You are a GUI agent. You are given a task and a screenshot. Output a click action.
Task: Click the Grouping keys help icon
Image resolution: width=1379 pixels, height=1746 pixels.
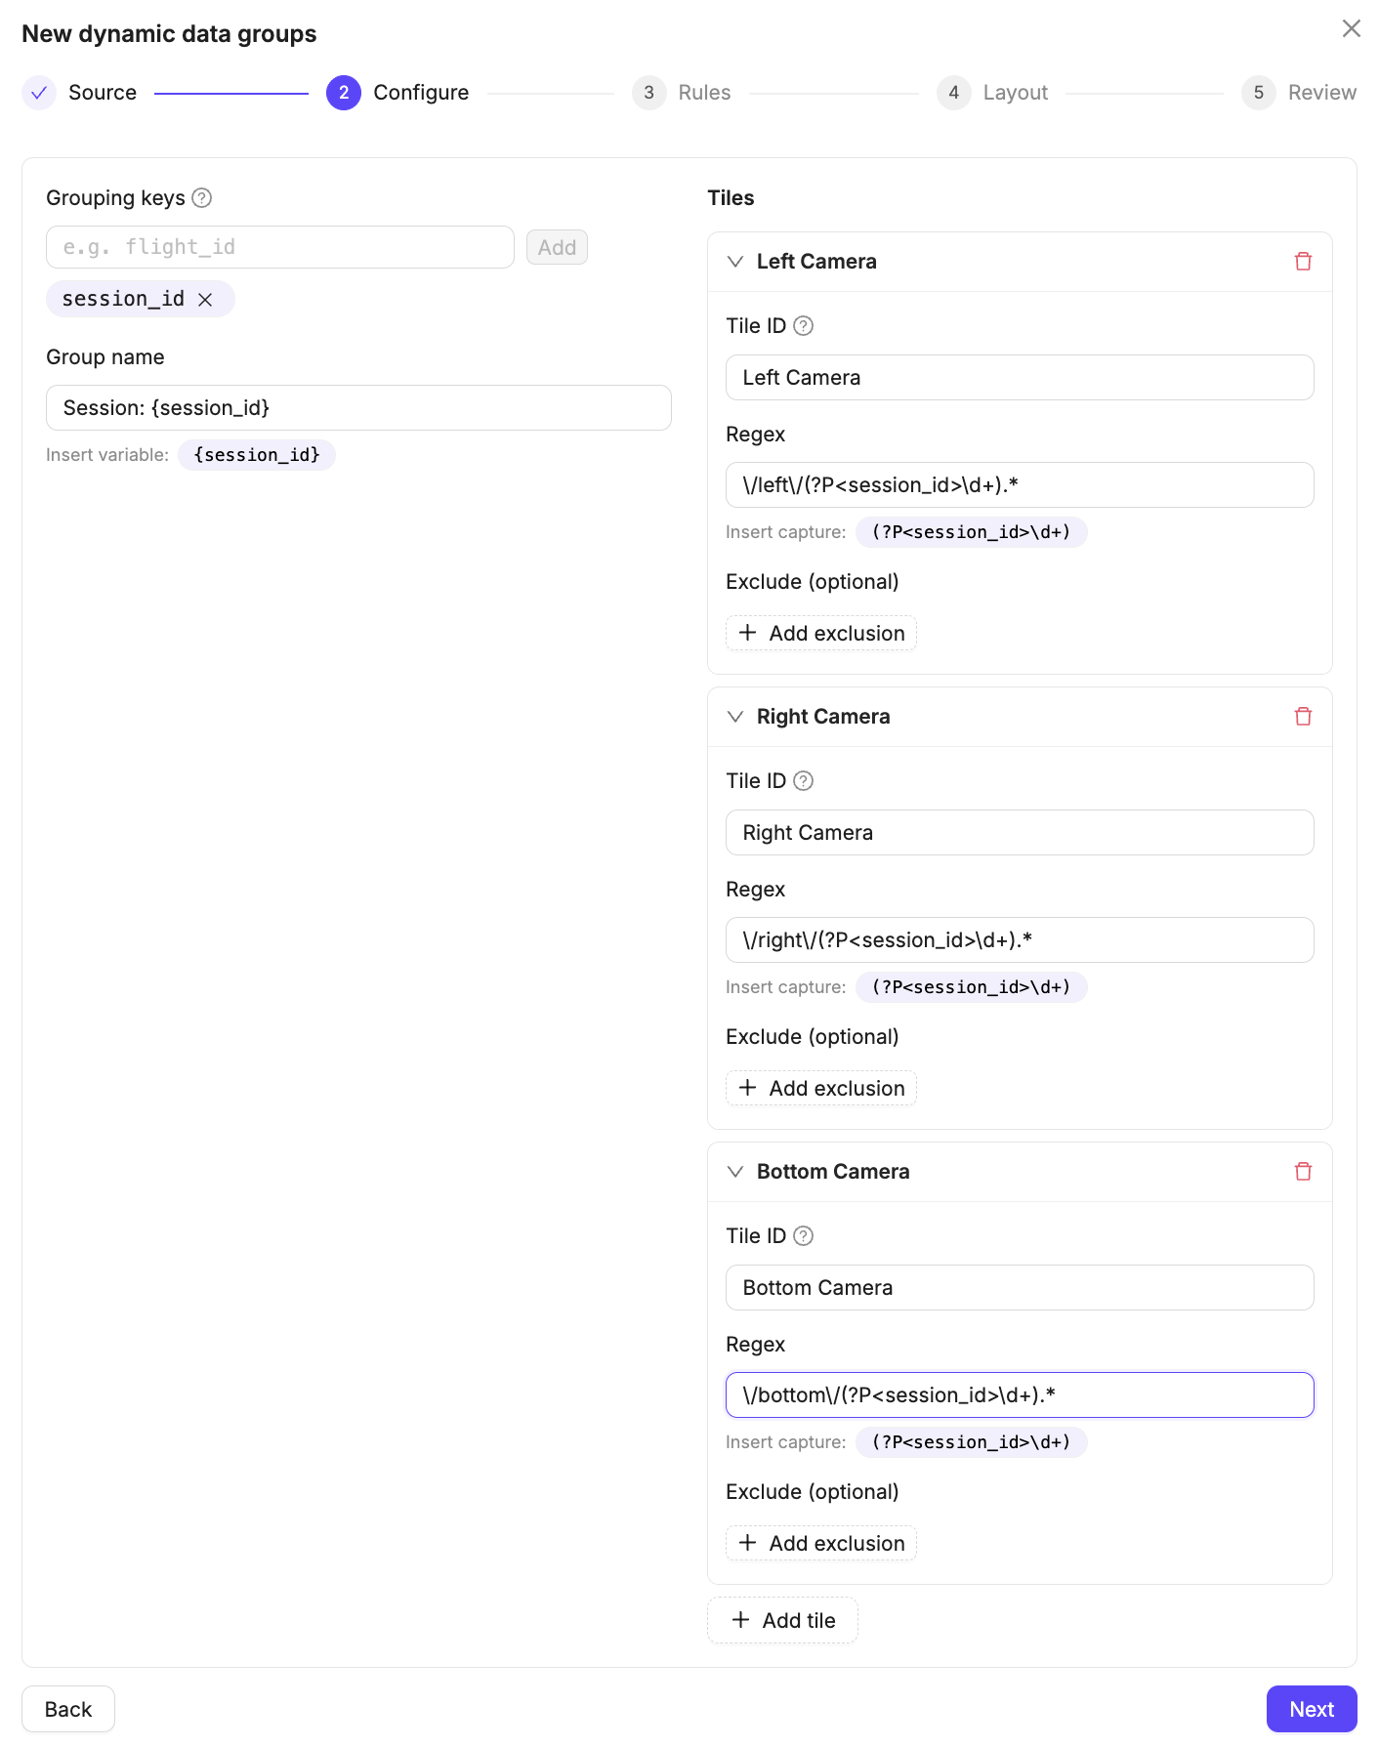(x=202, y=198)
